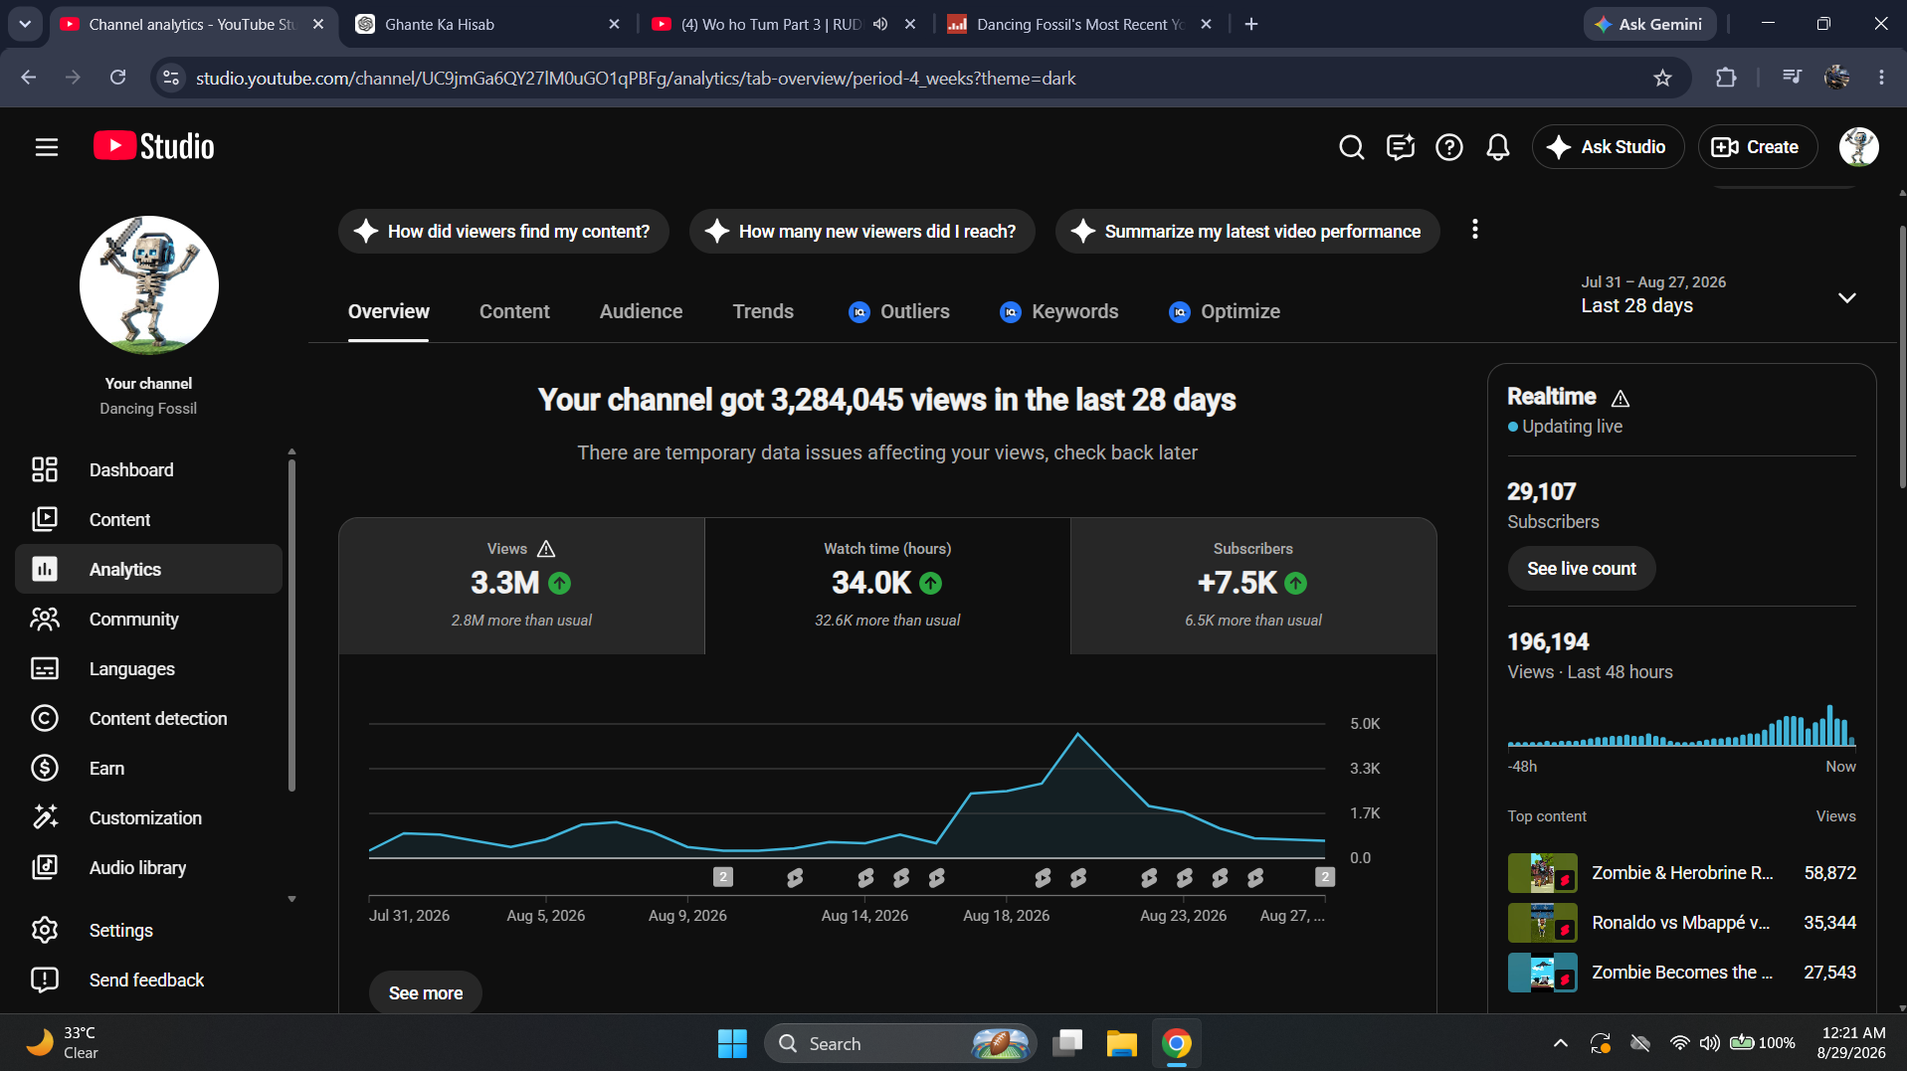
Task: Click the See live count button
Action: click(1581, 569)
